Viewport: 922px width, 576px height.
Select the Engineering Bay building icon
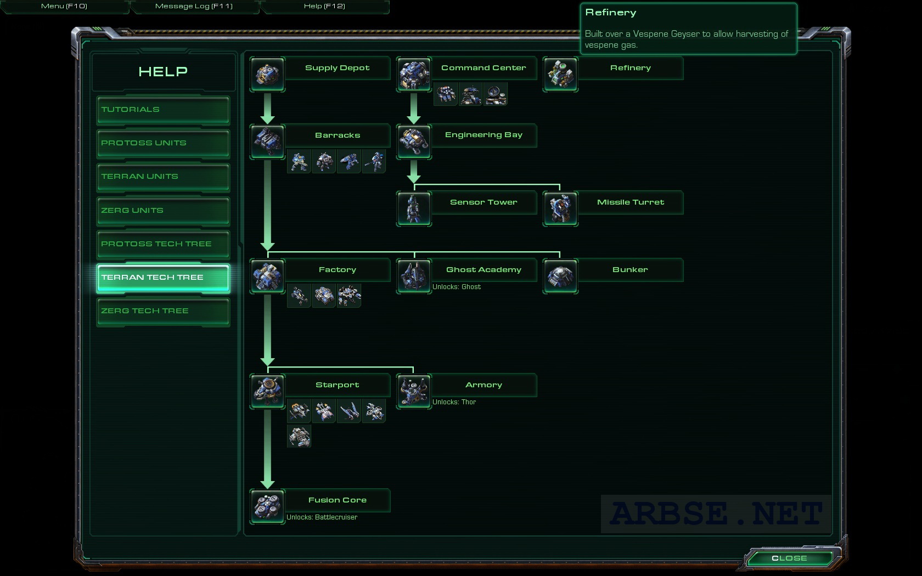[414, 142]
